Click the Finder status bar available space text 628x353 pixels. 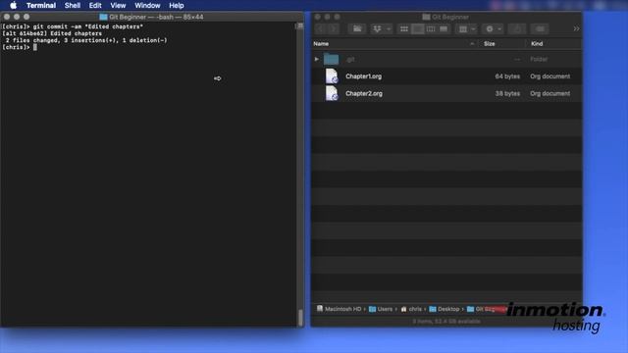[x=446, y=322]
